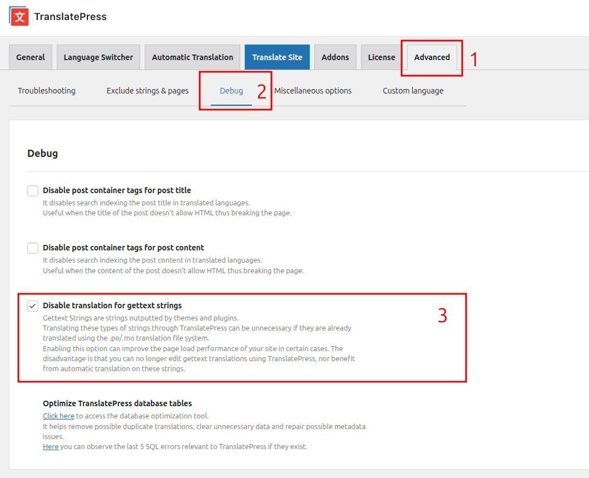The height and width of the screenshot is (478, 589).
Task: Open the Miscellaneous options sub-tab
Action: click(x=313, y=91)
